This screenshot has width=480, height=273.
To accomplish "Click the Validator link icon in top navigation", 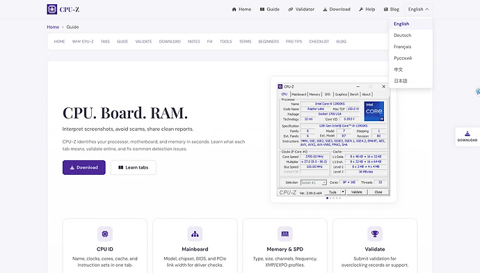I will tap(291, 9).
